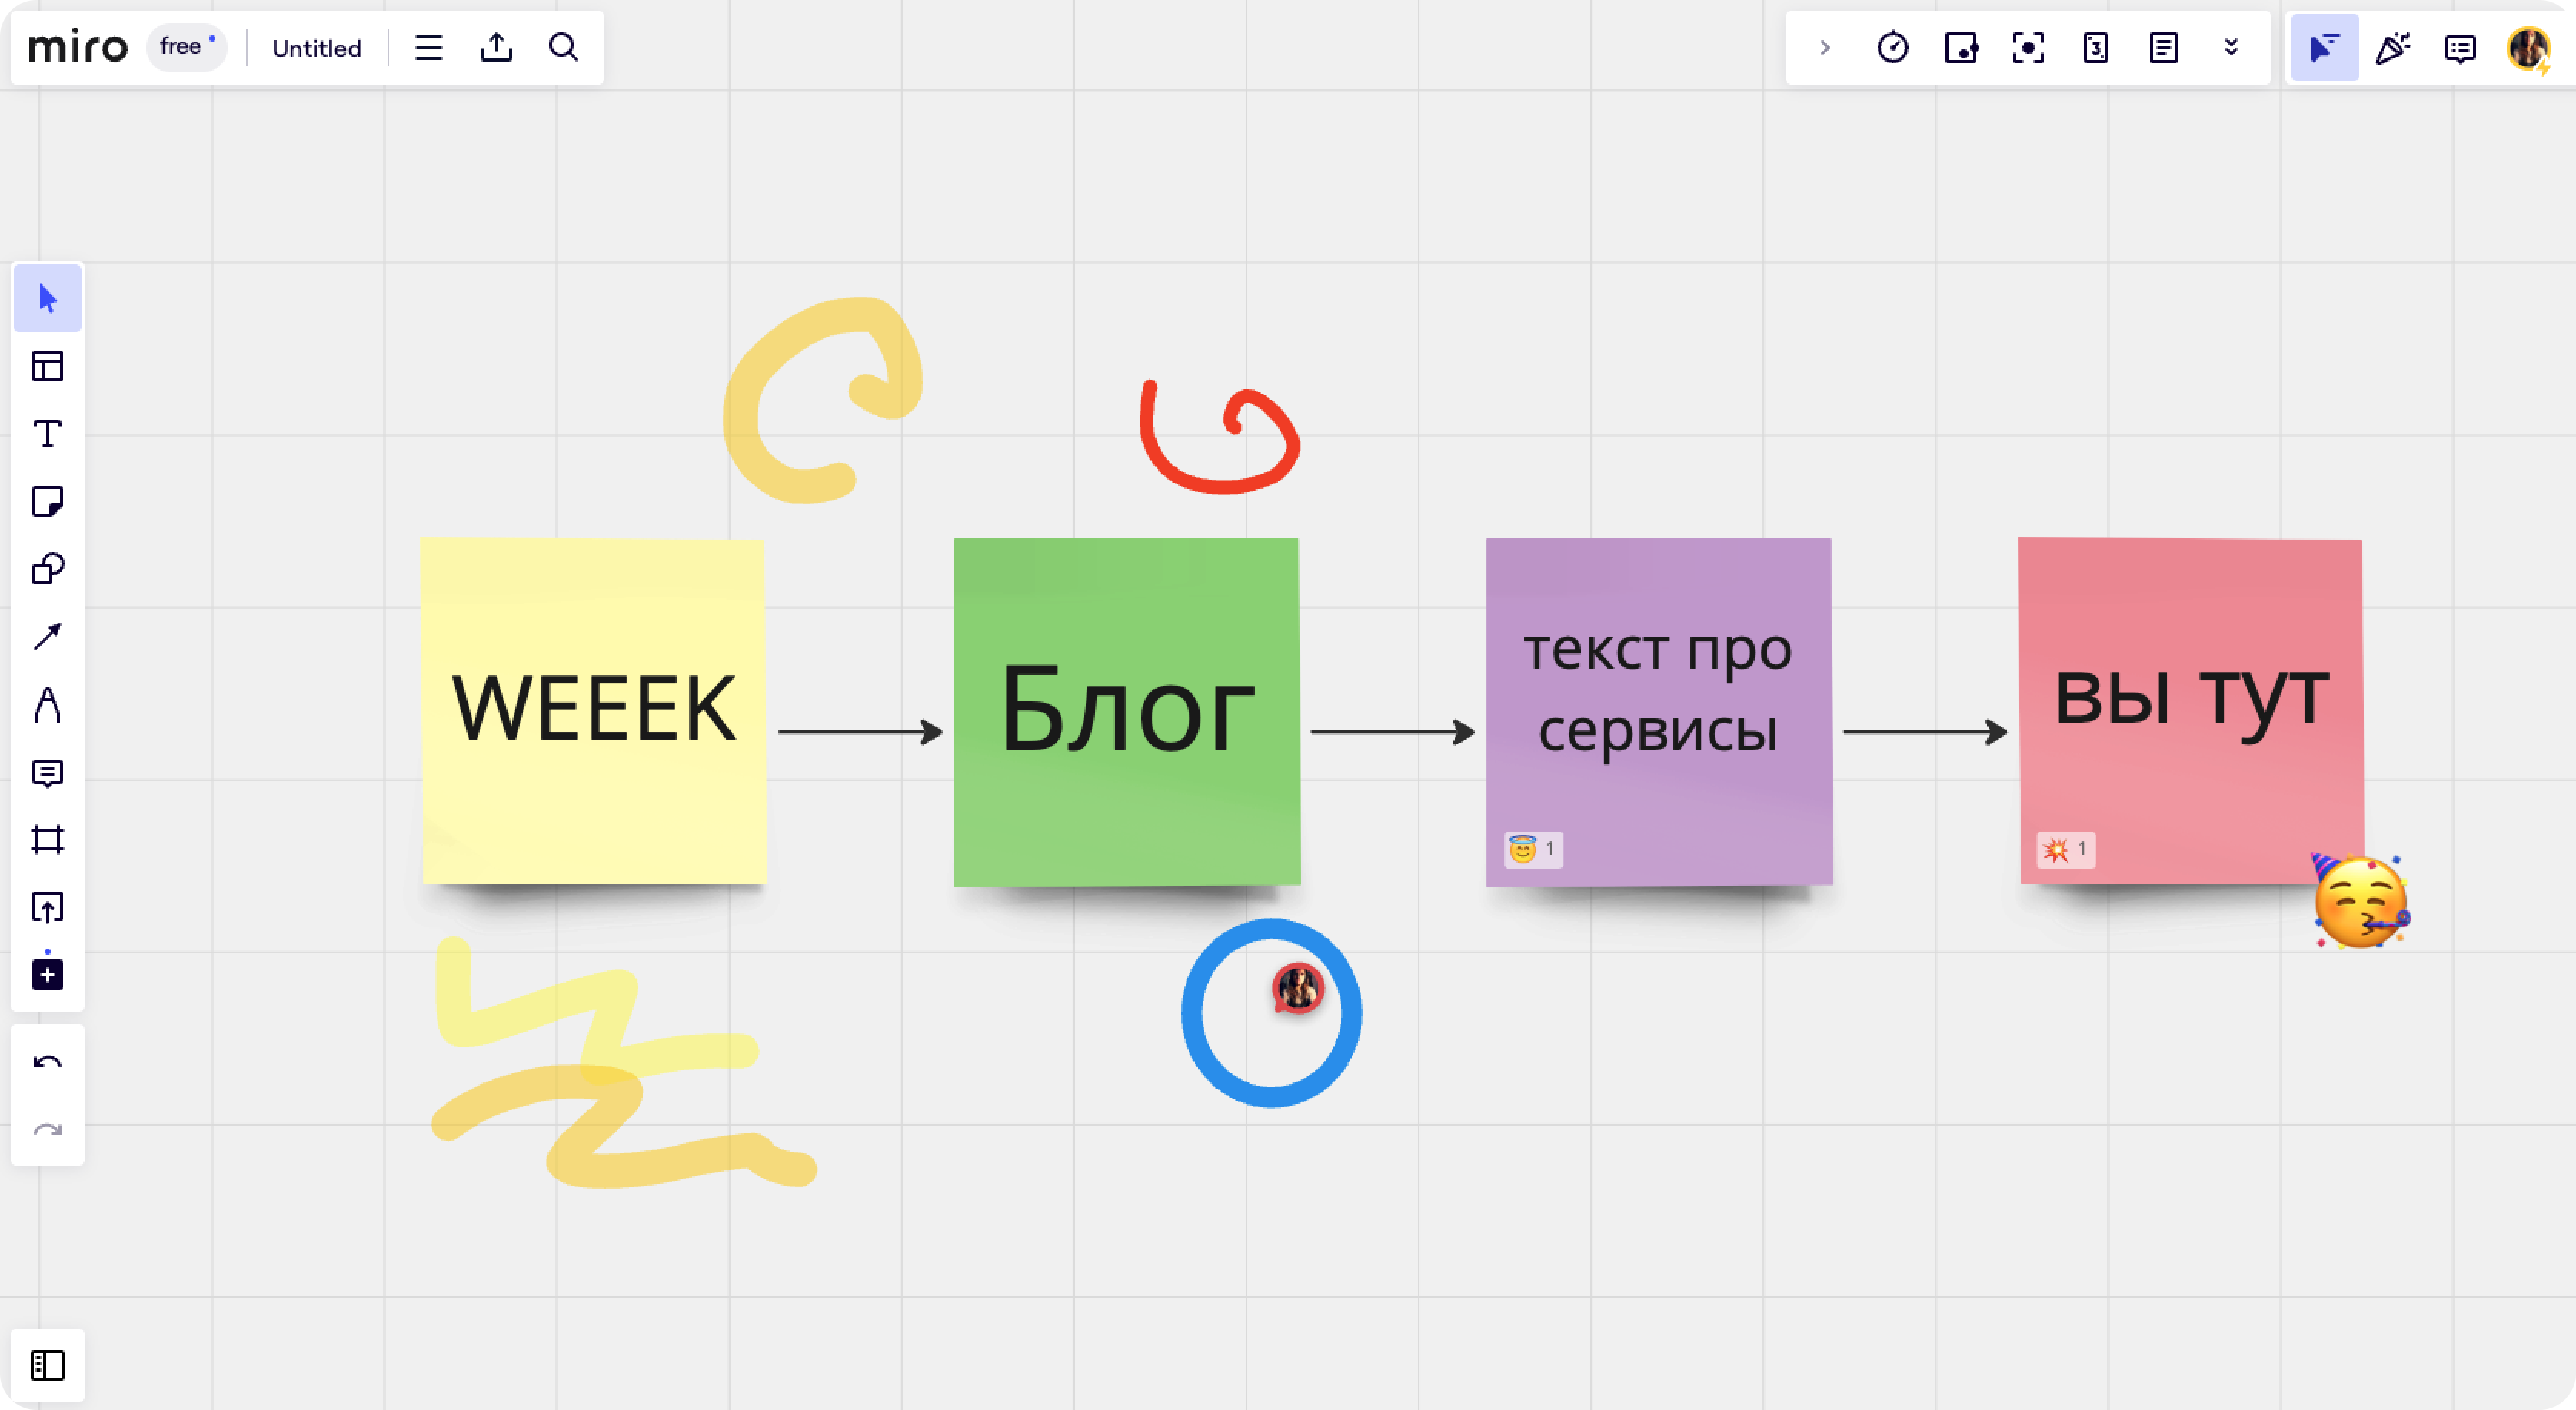
Task: Expand the timer panel icon
Action: coord(1892,47)
